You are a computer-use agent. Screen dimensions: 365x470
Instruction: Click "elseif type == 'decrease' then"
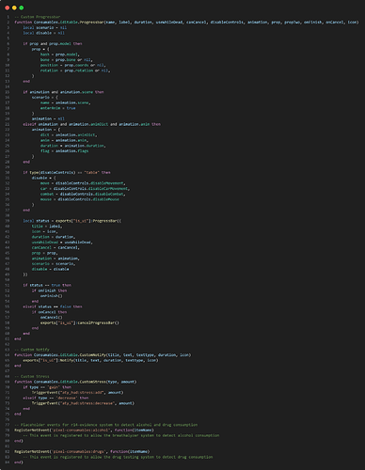(56, 398)
